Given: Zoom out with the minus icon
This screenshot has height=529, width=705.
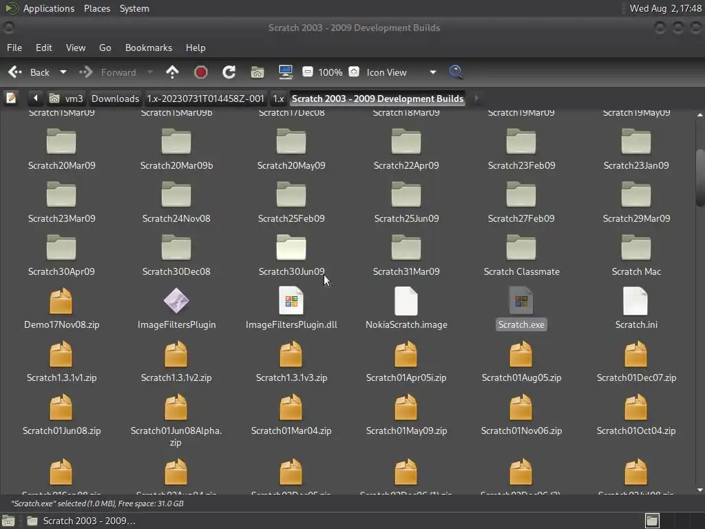Looking at the screenshot, I should [x=308, y=72].
